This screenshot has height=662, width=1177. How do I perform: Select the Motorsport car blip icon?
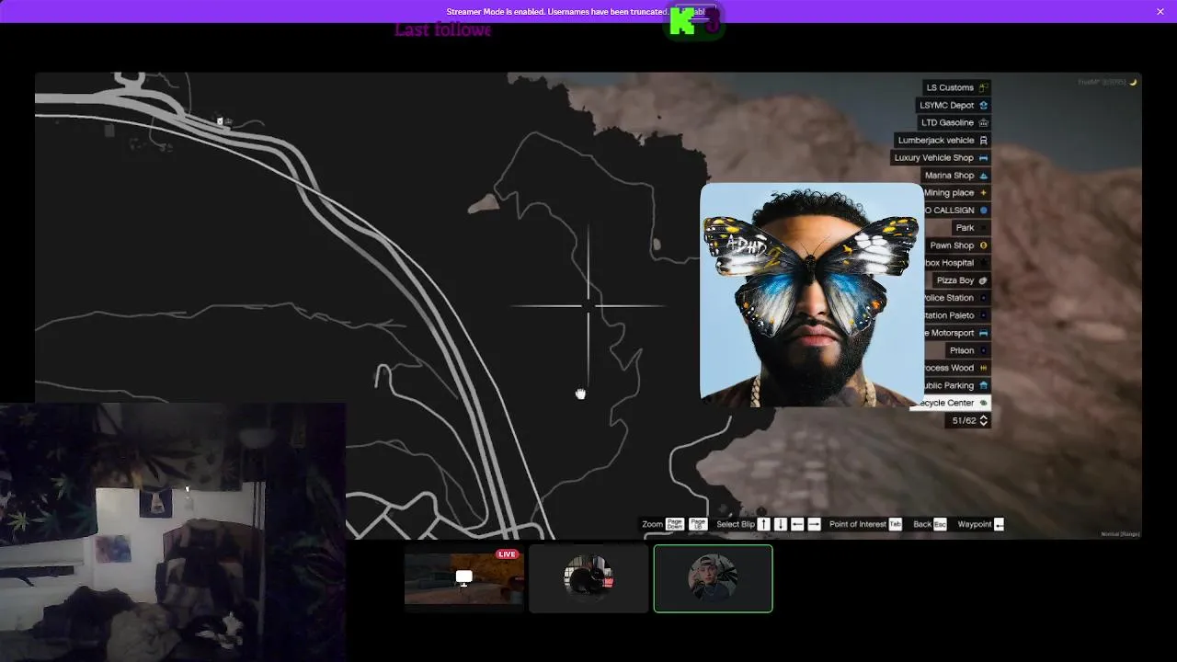983,333
